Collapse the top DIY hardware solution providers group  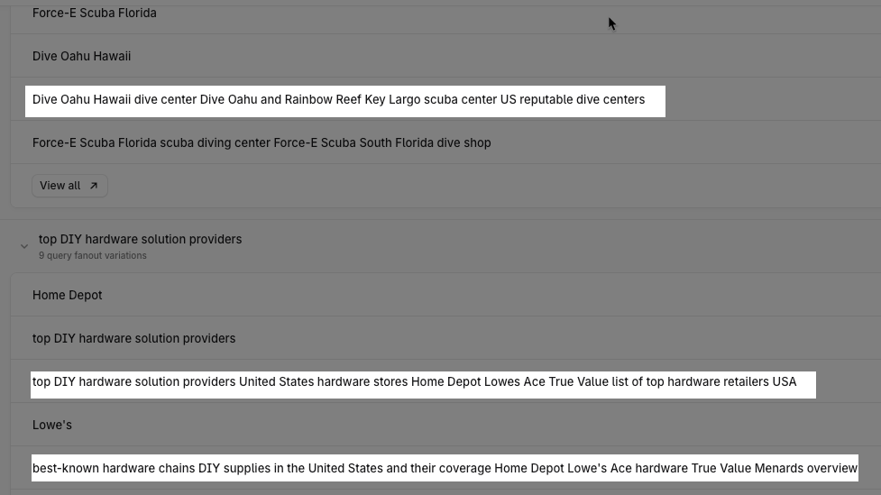pyautogui.click(x=24, y=246)
